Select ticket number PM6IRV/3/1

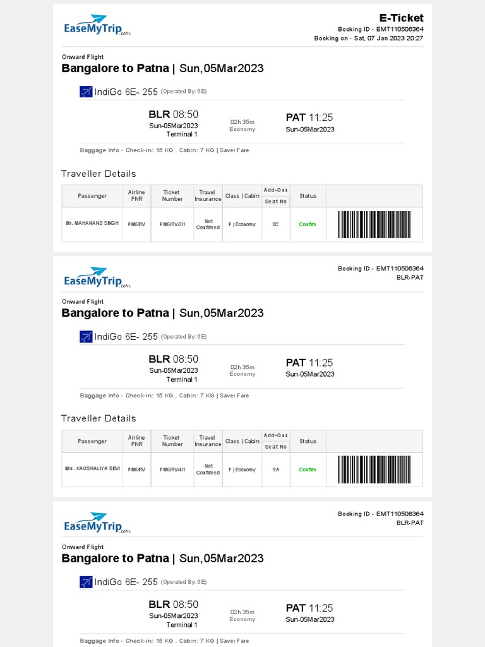click(x=172, y=224)
